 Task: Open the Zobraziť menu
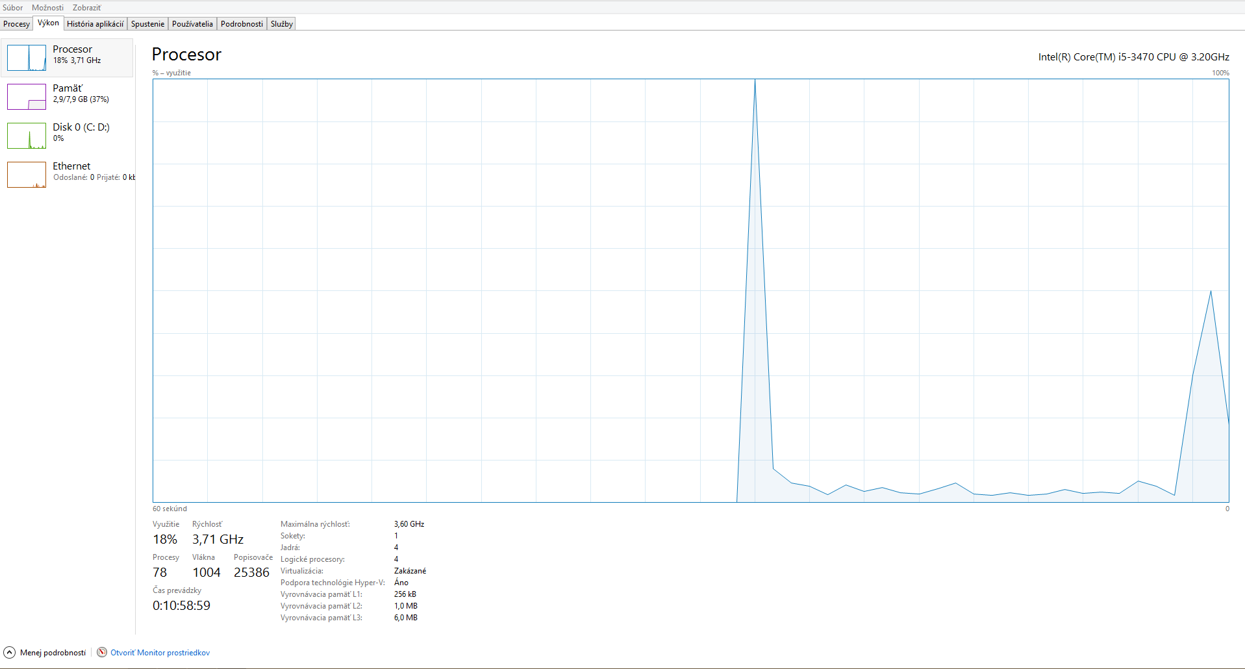coord(87,8)
